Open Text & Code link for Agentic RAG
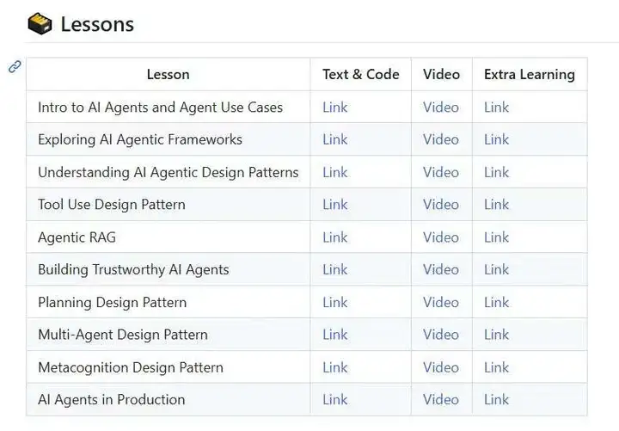Viewport: 619px width, 431px height. click(334, 237)
